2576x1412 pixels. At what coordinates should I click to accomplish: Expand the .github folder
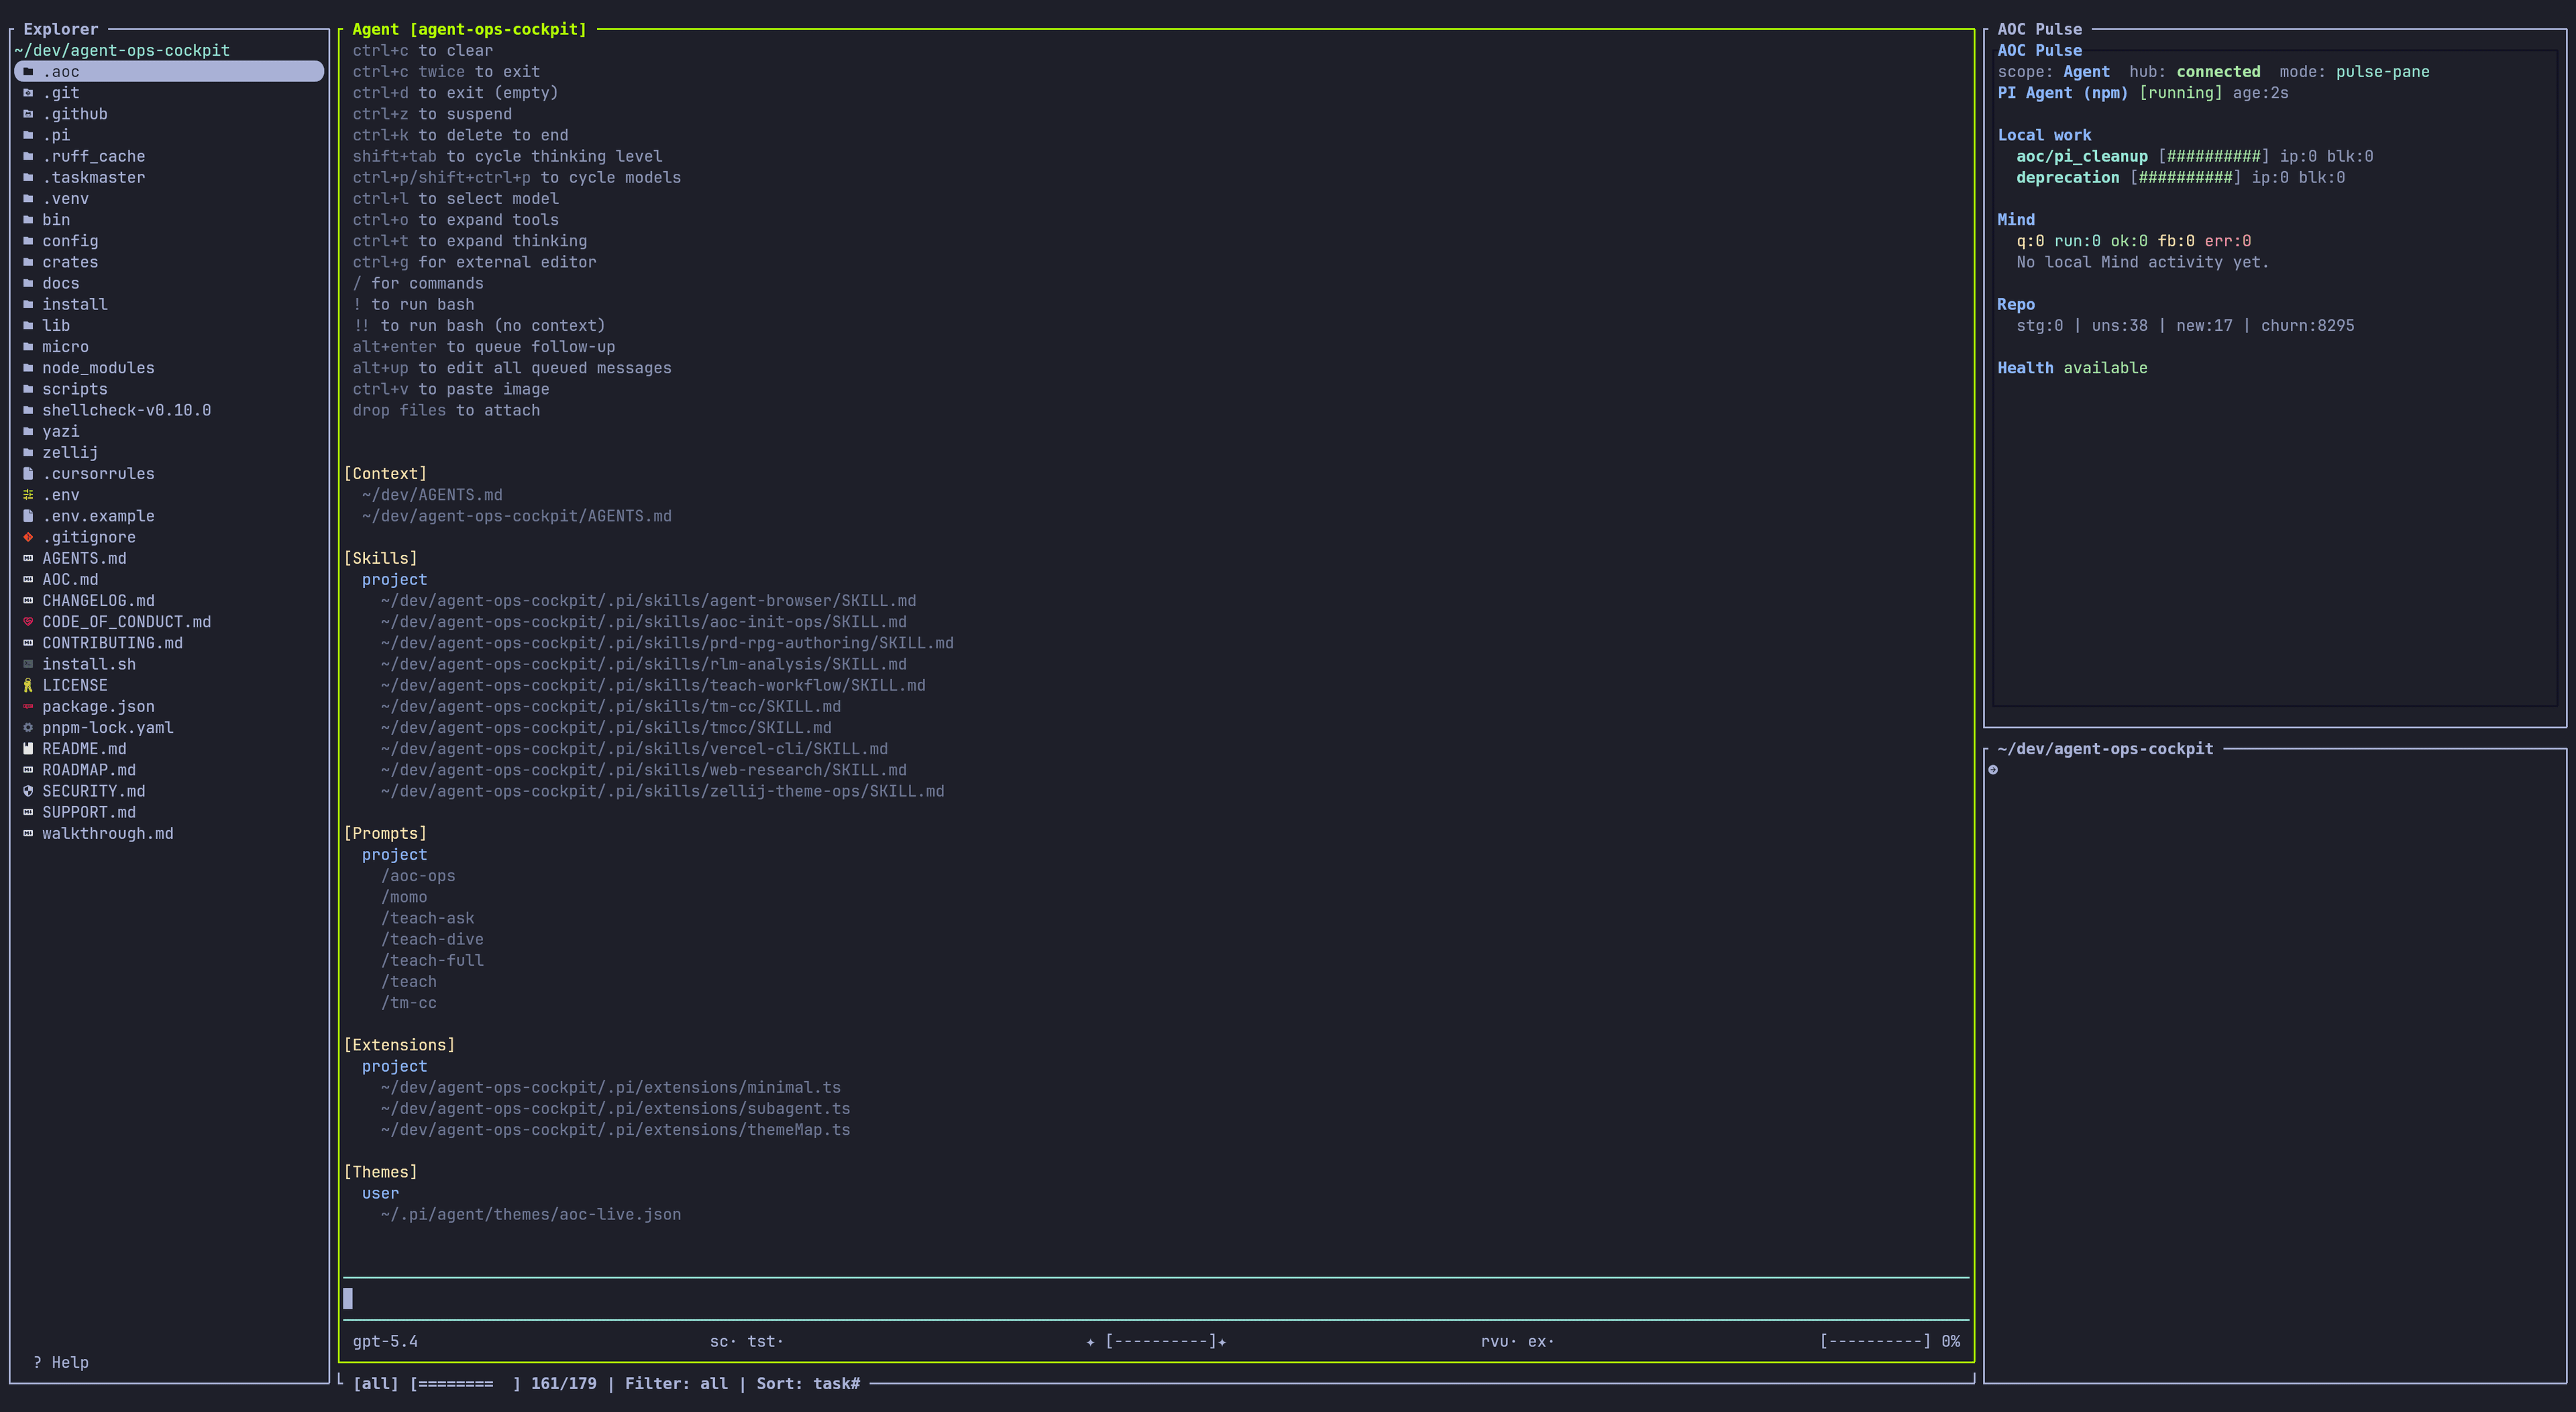(x=75, y=113)
